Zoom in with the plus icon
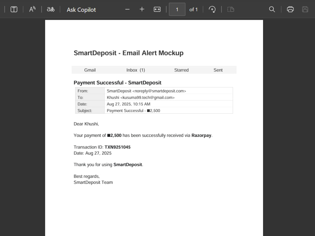The width and height of the screenshot is (315, 236). coord(142,9)
